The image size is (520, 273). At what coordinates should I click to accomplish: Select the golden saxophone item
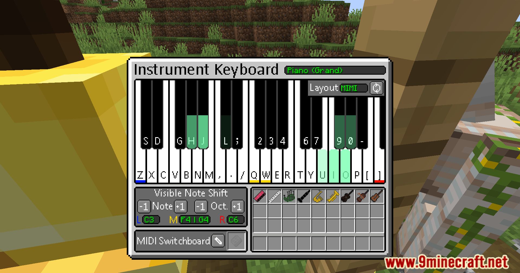point(318,196)
